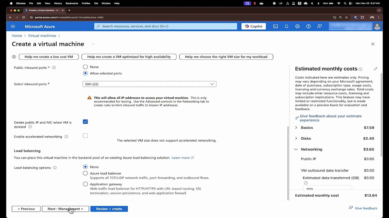Click the Copilot button

click(253, 26)
